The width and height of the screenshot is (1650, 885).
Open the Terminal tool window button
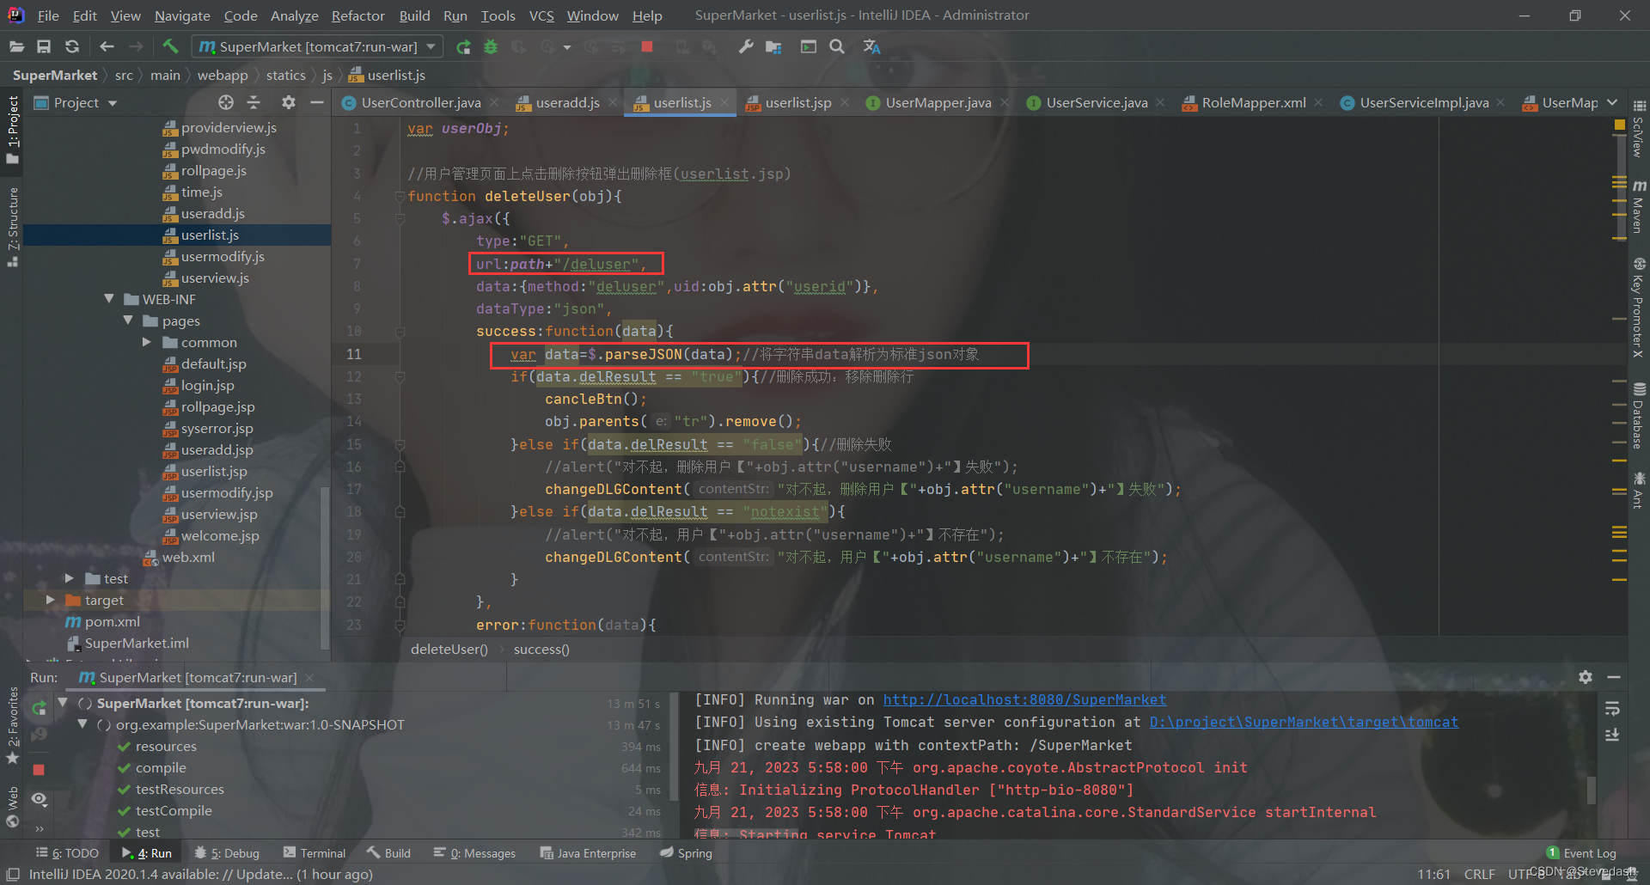(x=315, y=853)
